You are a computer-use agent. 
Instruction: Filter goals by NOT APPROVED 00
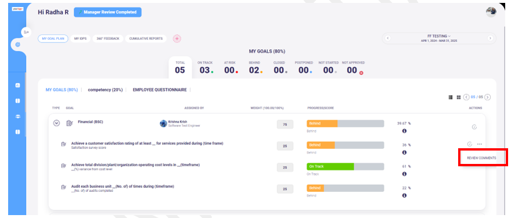pos(353,67)
